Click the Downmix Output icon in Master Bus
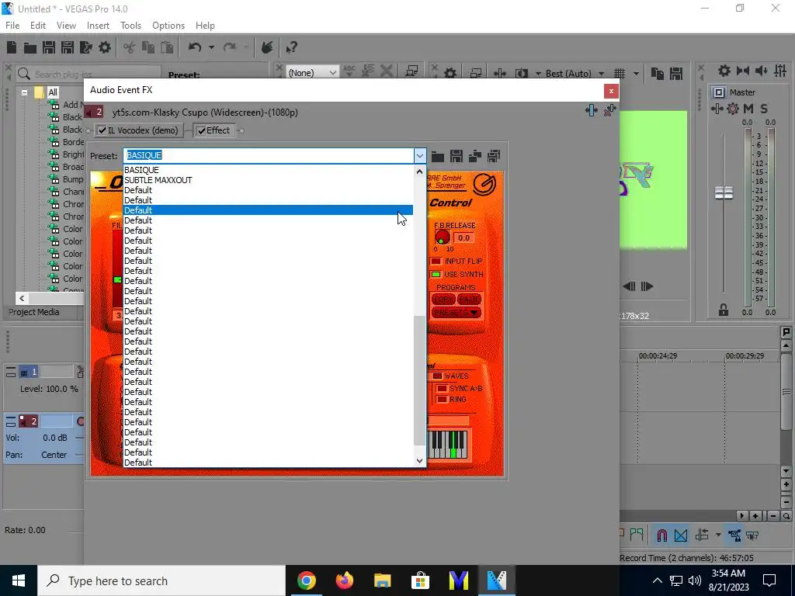This screenshot has height=596, width=795. point(743,71)
